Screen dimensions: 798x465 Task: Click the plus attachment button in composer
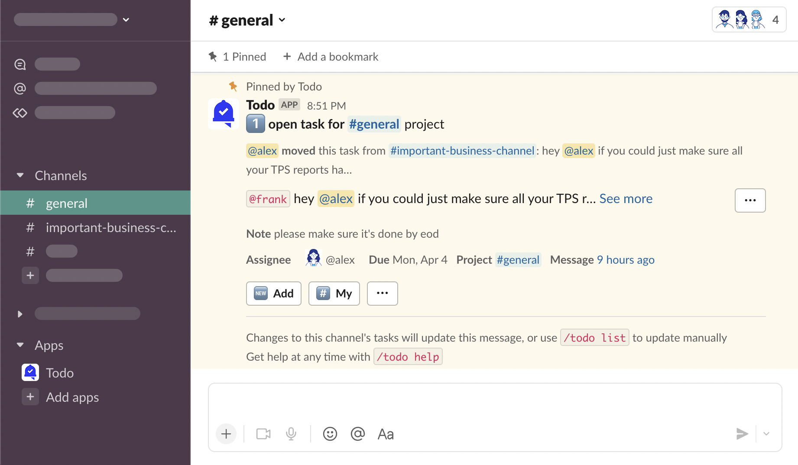(x=226, y=434)
